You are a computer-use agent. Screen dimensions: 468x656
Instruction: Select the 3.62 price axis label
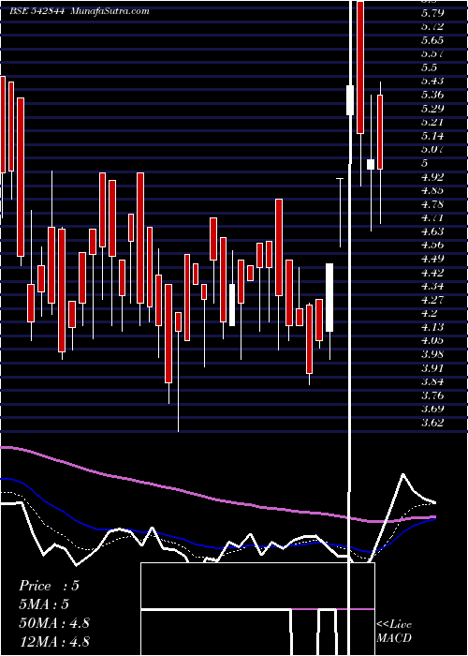(432, 423)
